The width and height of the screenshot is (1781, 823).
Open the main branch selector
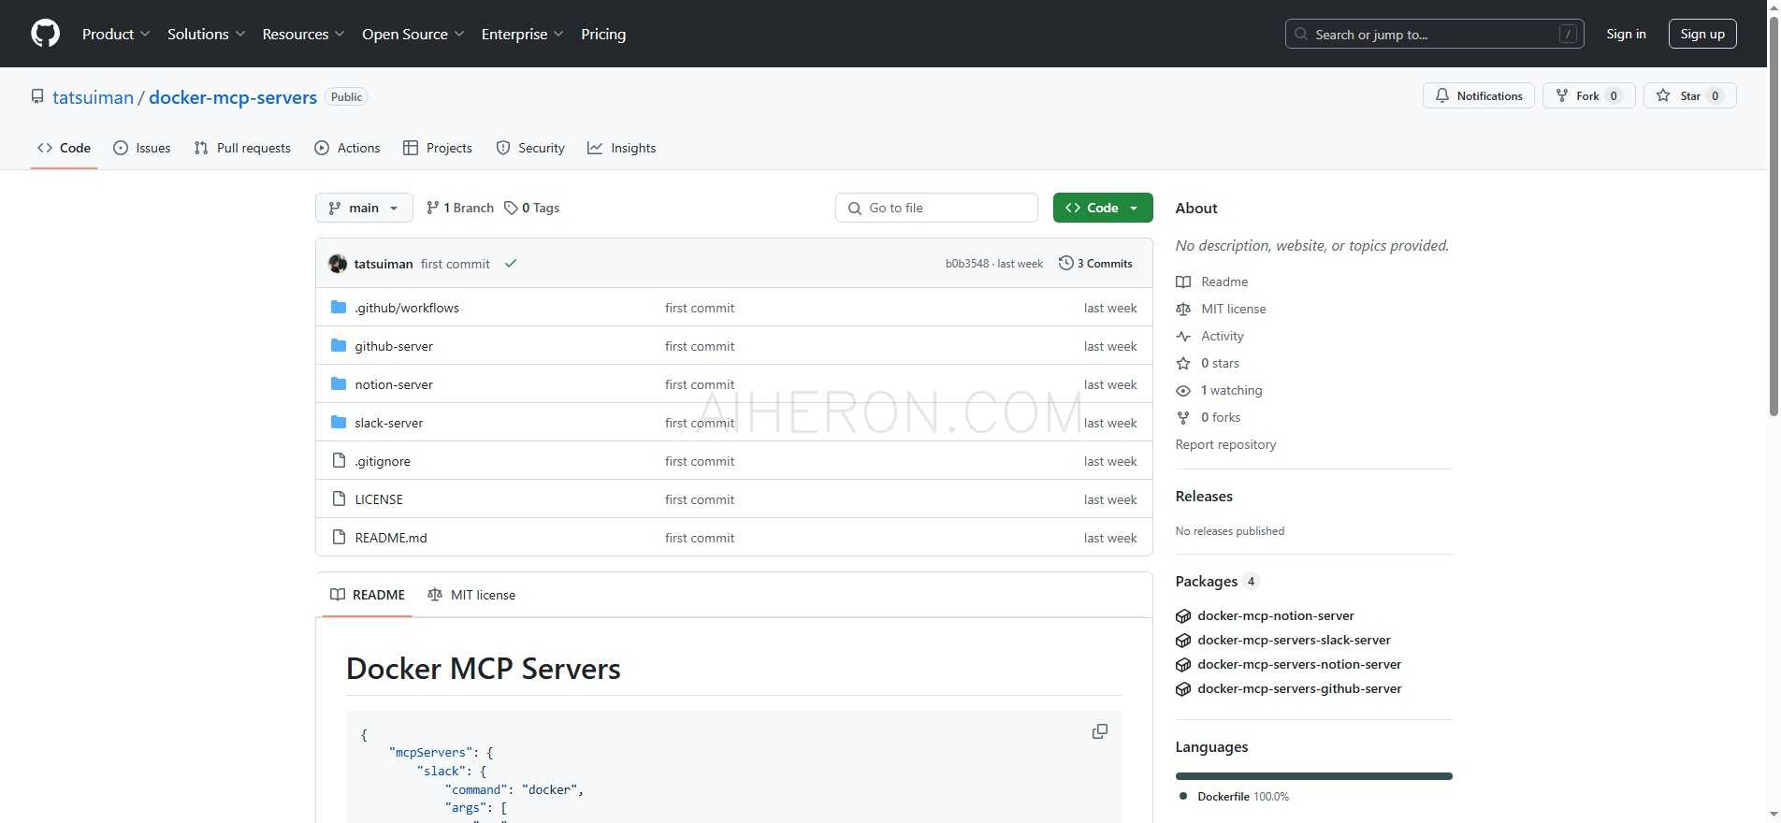tap(364, 208)
